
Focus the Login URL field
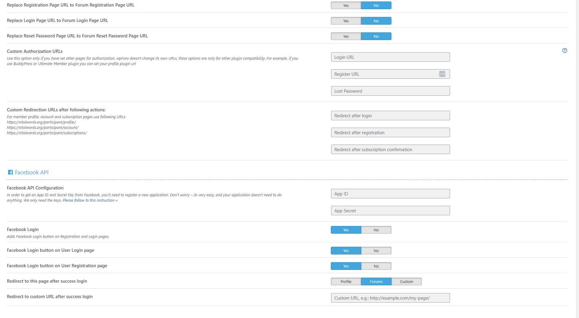390,57
